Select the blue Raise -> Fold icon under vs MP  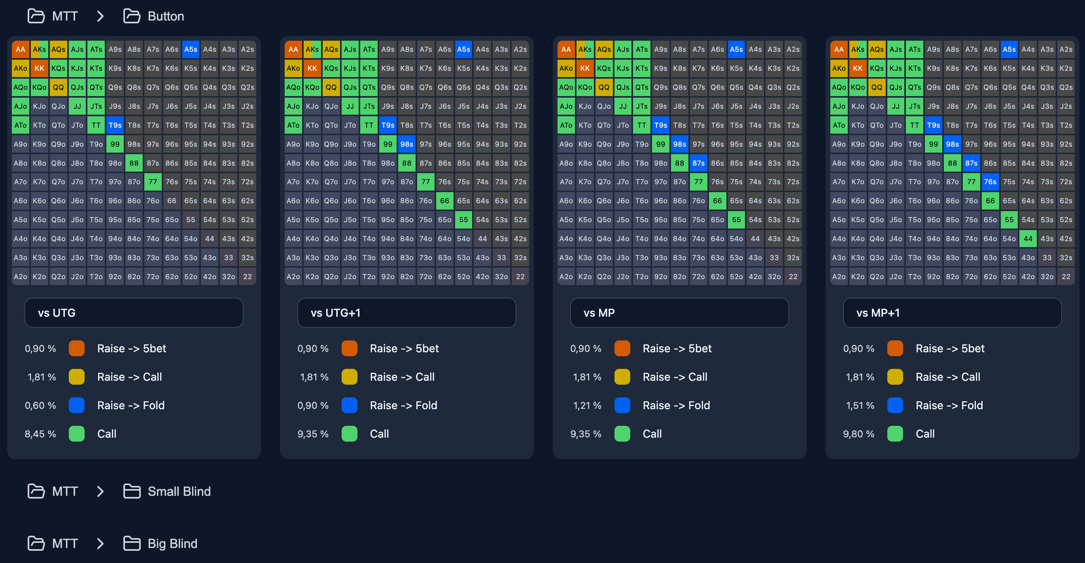622,405
